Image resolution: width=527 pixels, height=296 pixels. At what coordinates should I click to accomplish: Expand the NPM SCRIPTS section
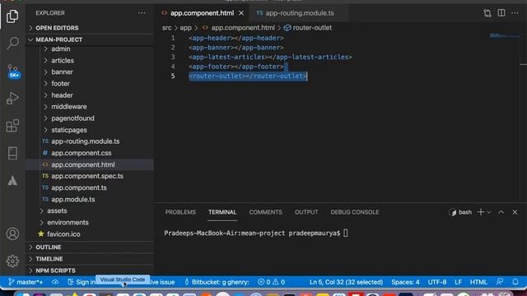coord(90,271)
